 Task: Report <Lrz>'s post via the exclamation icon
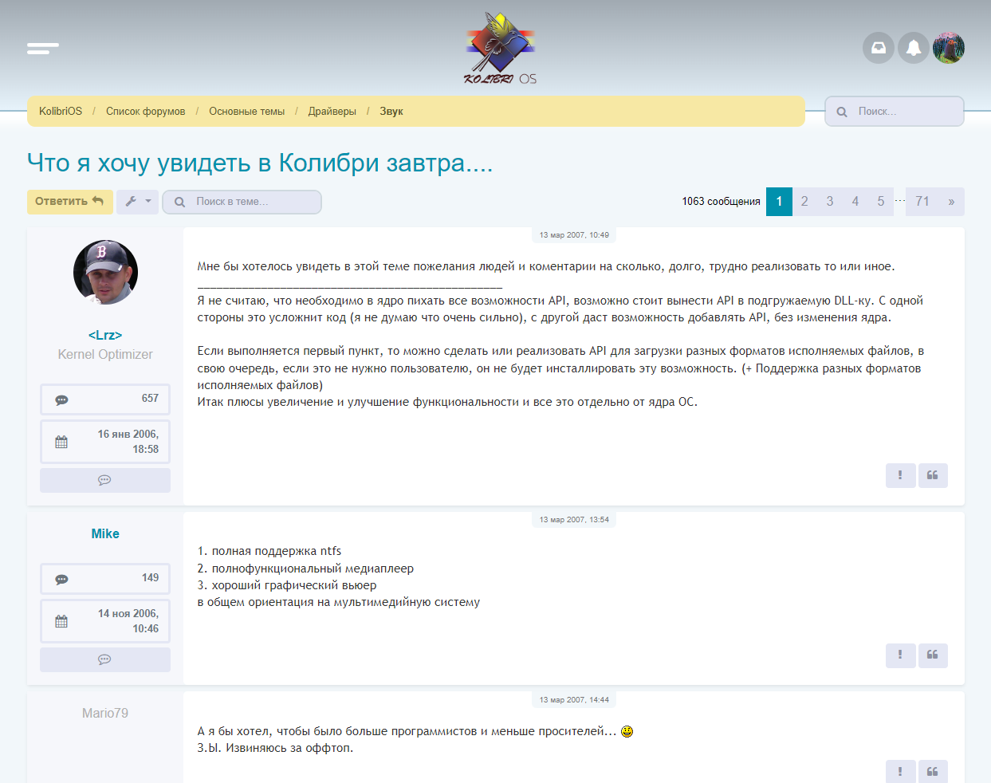901,475
